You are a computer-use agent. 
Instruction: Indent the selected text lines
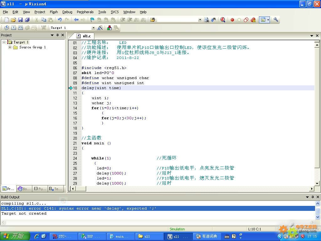(123, 20)
